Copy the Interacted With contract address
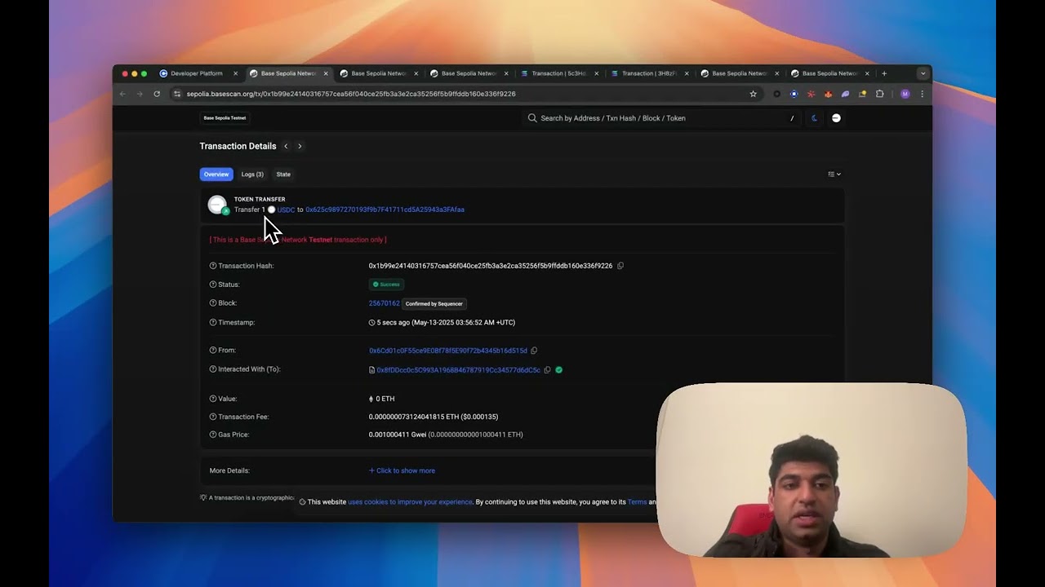The width and height of the screenshot is (1045, 587). pyautogui.click(x=547, y=370)
